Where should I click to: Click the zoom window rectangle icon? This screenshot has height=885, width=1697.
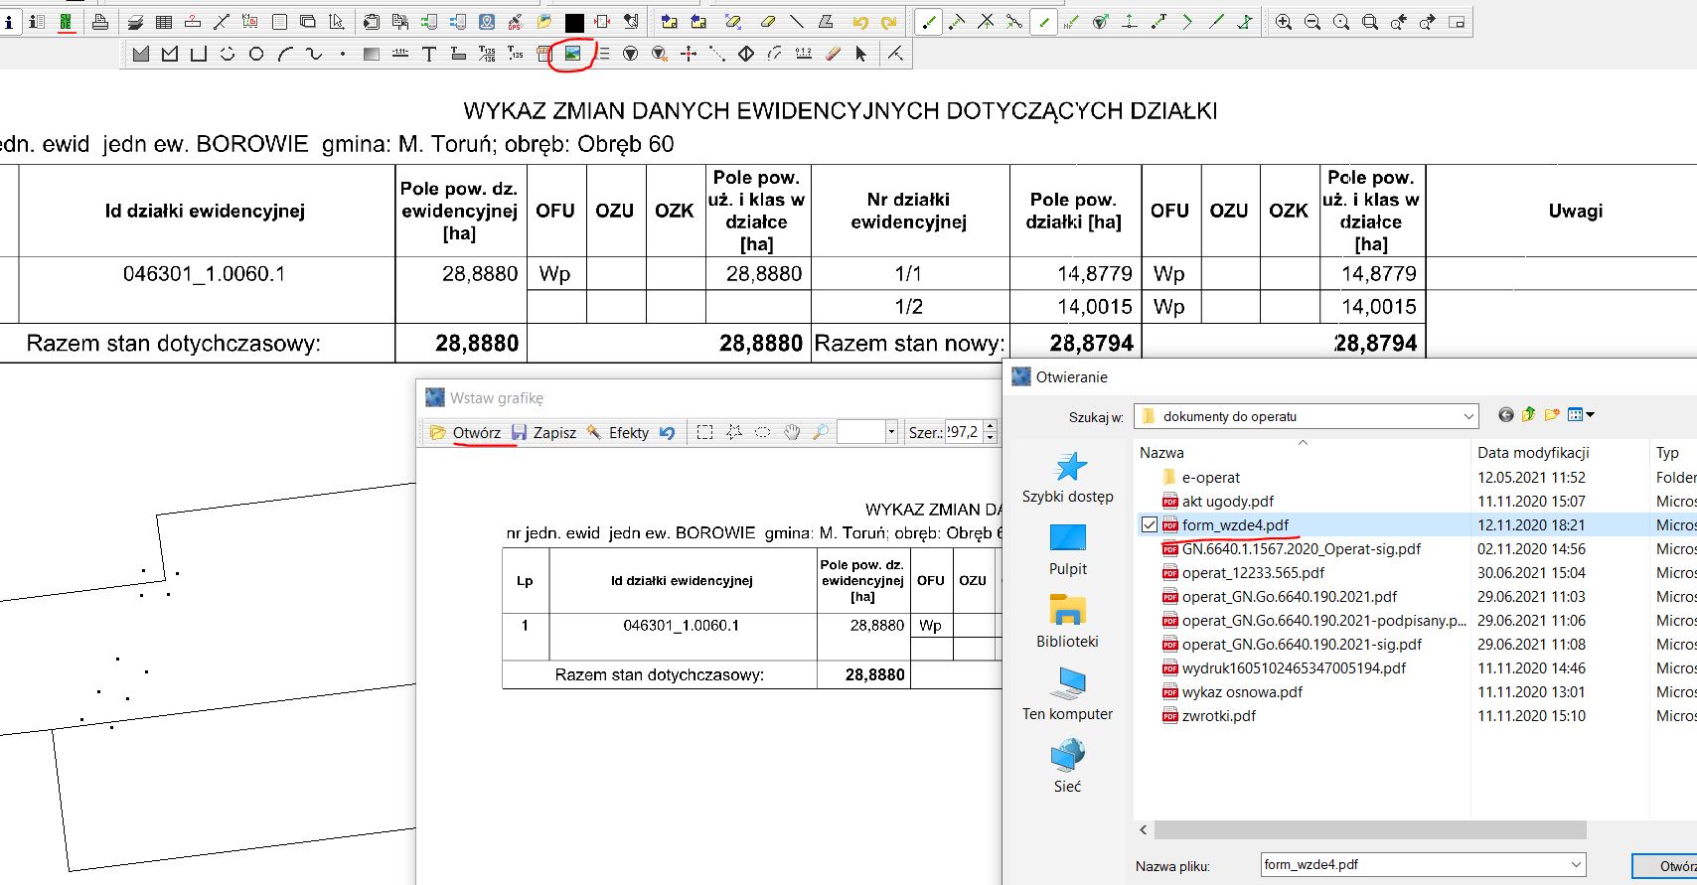pyautogui.click(x=1370, y=22)
